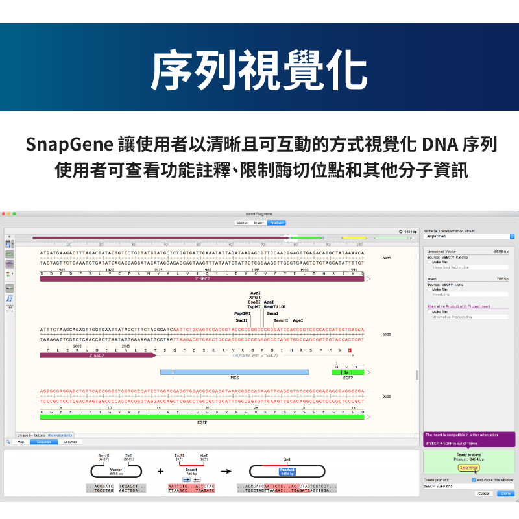
Task: Click the Alternative Product with Flipped Insert heading
Action: [459, 306]
